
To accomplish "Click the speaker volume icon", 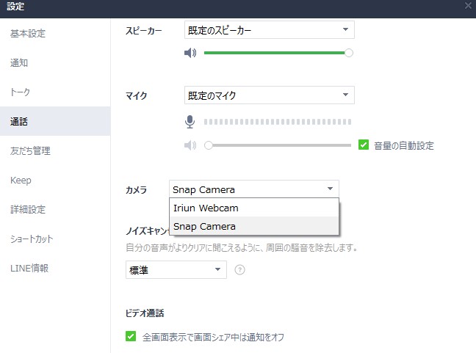I will (x=190, y=53).
